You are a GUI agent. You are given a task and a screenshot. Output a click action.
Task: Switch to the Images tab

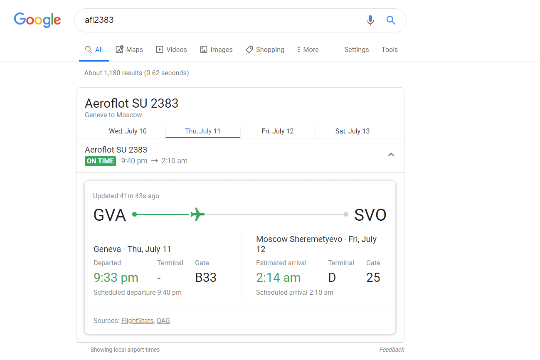[x=216, y=49]
